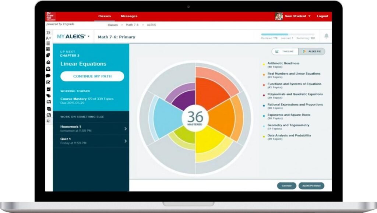Open the ALEKS Pie Detail button
The width and height of the screenshot is (377, 213).
311,186
